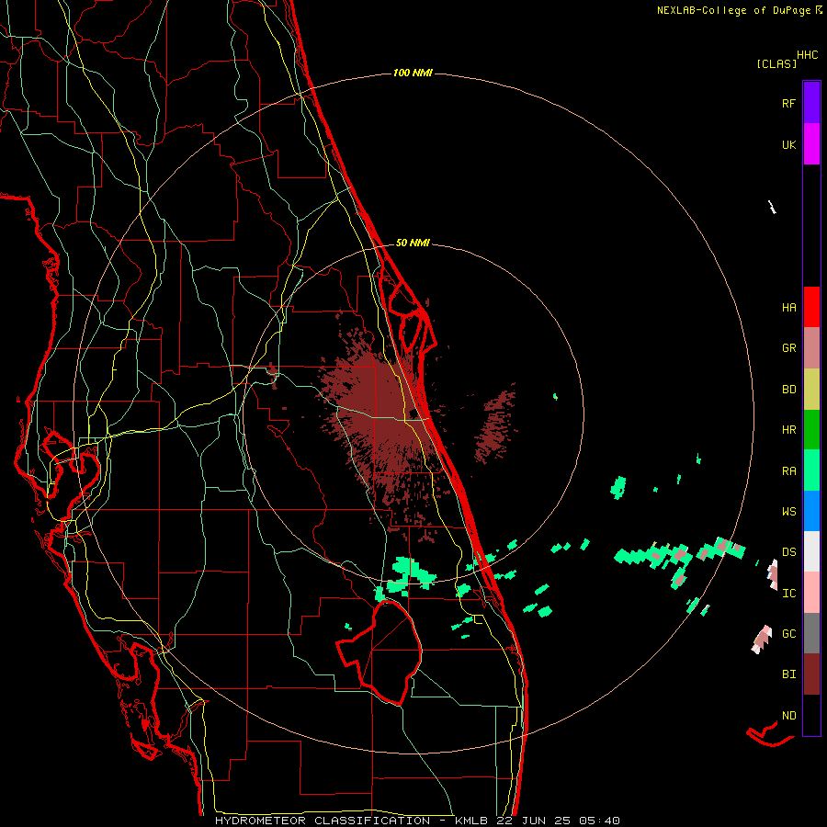Select the DS white legend swatch
Image resolution: width=827 pixels, height=827 pixels.
pos(811,551)
